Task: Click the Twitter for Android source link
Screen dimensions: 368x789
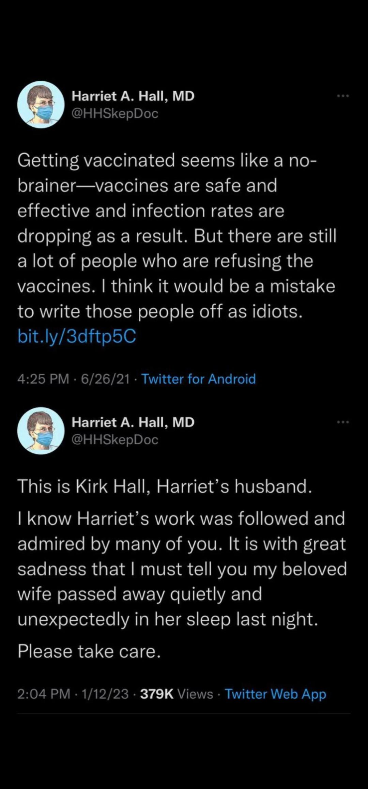Action: click(198, 379)
